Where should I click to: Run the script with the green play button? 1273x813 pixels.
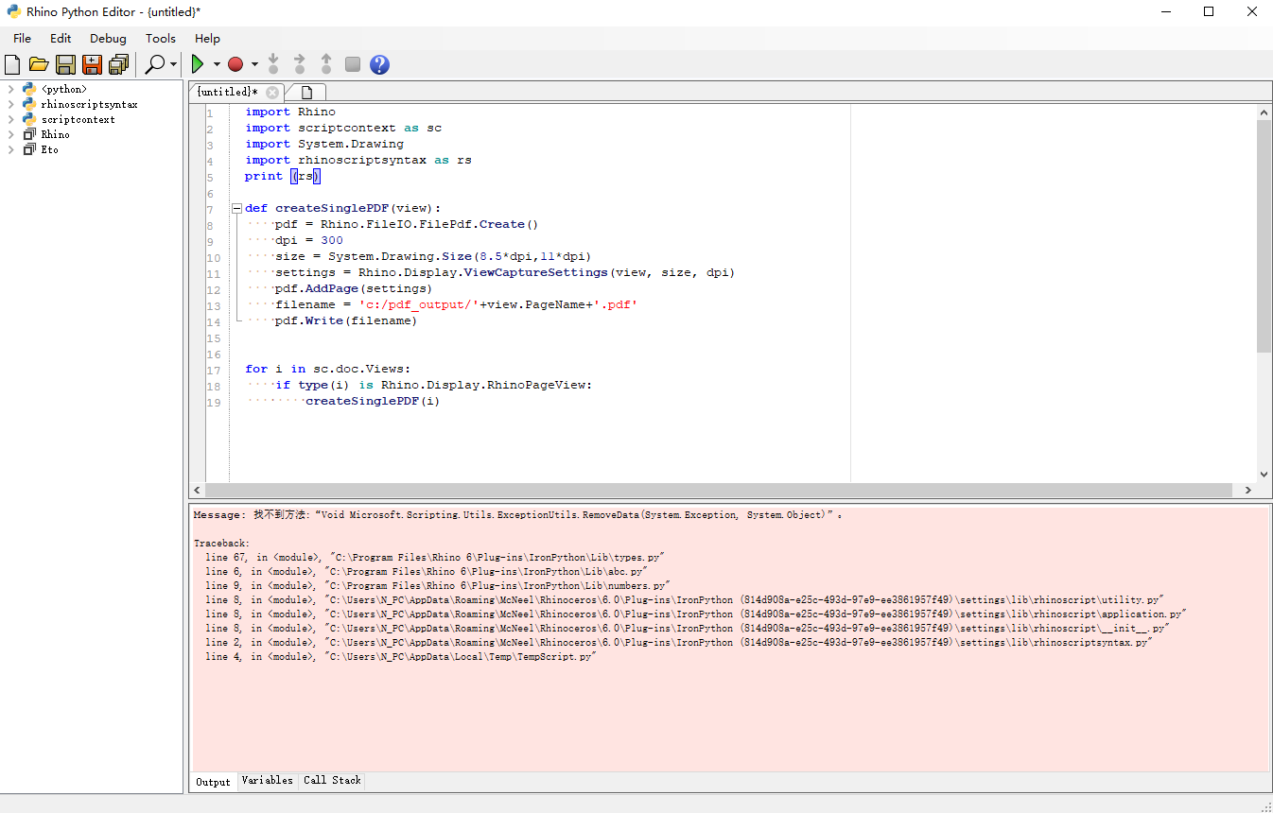[198, 64]
